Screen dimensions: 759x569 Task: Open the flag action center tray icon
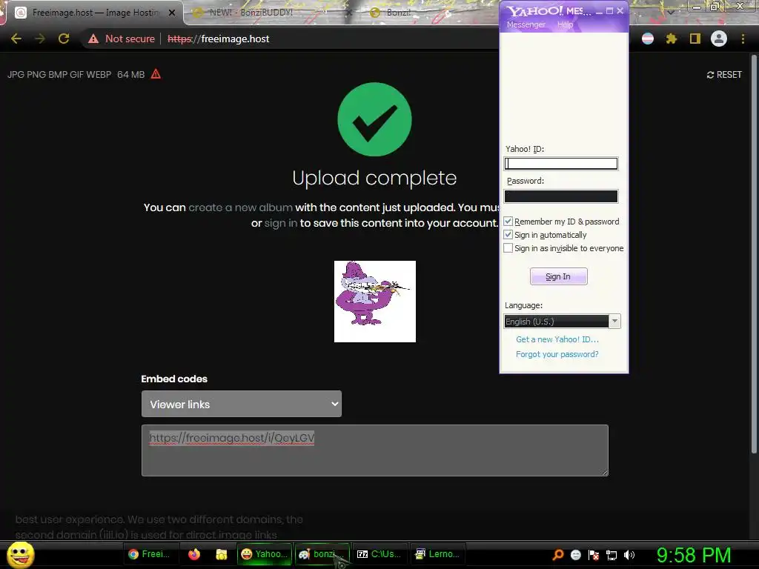click(x=594, y=555)
